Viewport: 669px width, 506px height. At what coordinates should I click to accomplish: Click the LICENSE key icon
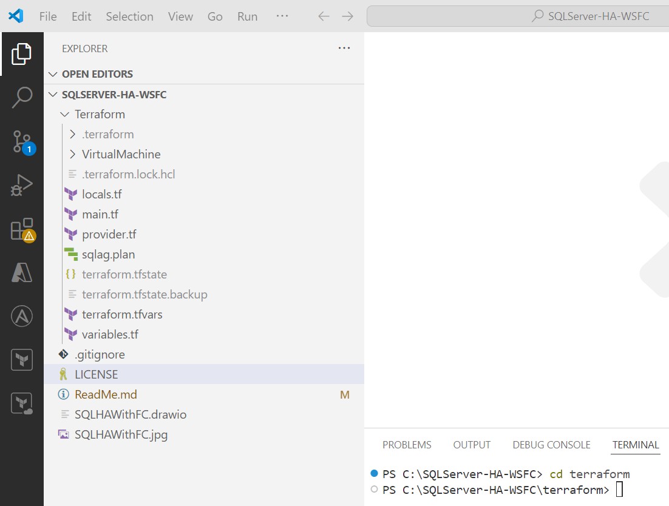tap(63, 374)
